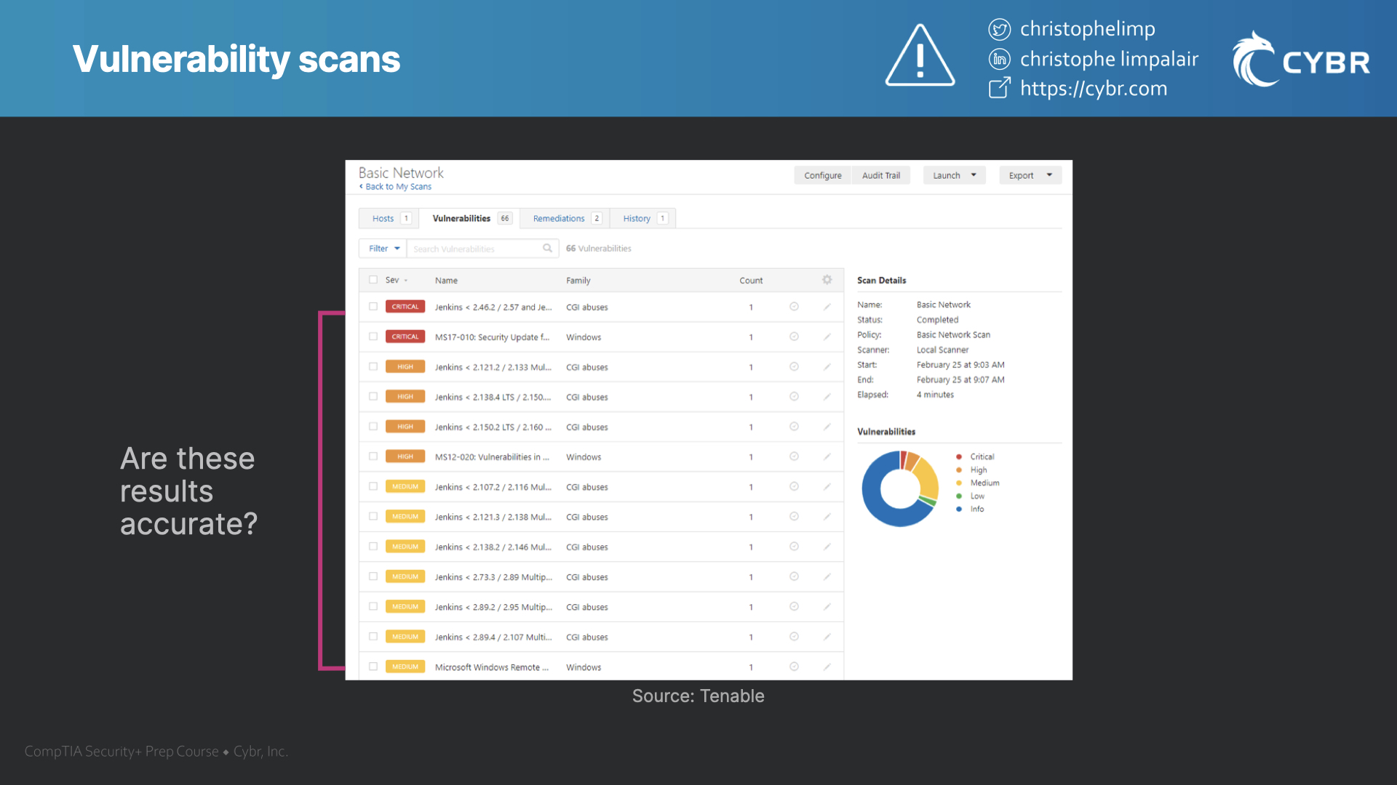Click the Critical red legend dot
The width and height of the screenshot is (1397, 785).
point(959,456)
